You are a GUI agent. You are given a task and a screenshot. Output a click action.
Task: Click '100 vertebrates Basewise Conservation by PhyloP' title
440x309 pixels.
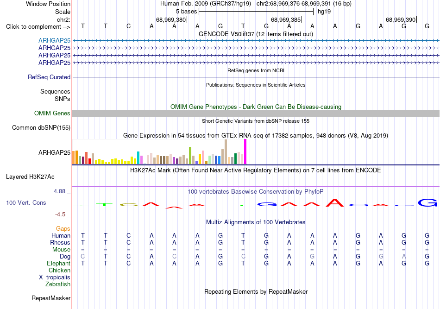(256, 192)
